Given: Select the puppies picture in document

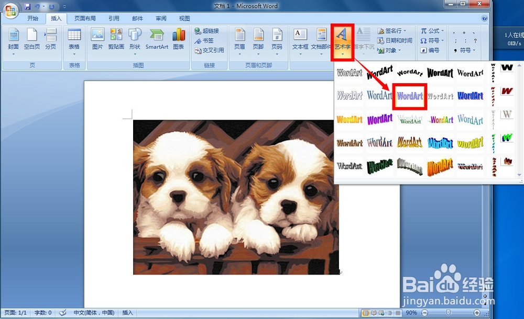Looking at the screenshot, I should tap(236, 197).
